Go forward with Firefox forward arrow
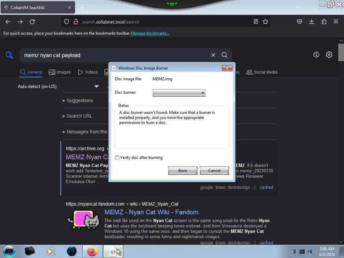The image size is (344, 258). (x=20, y=22)
